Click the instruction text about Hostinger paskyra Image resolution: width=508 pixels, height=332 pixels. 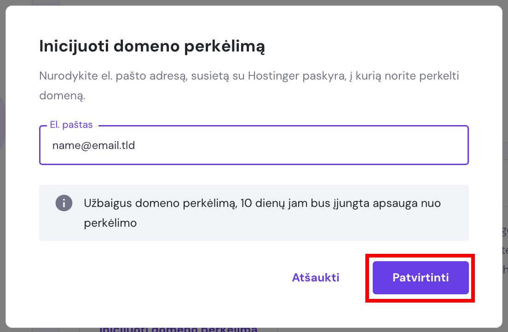pyautogui.click(x=248, y=76)
